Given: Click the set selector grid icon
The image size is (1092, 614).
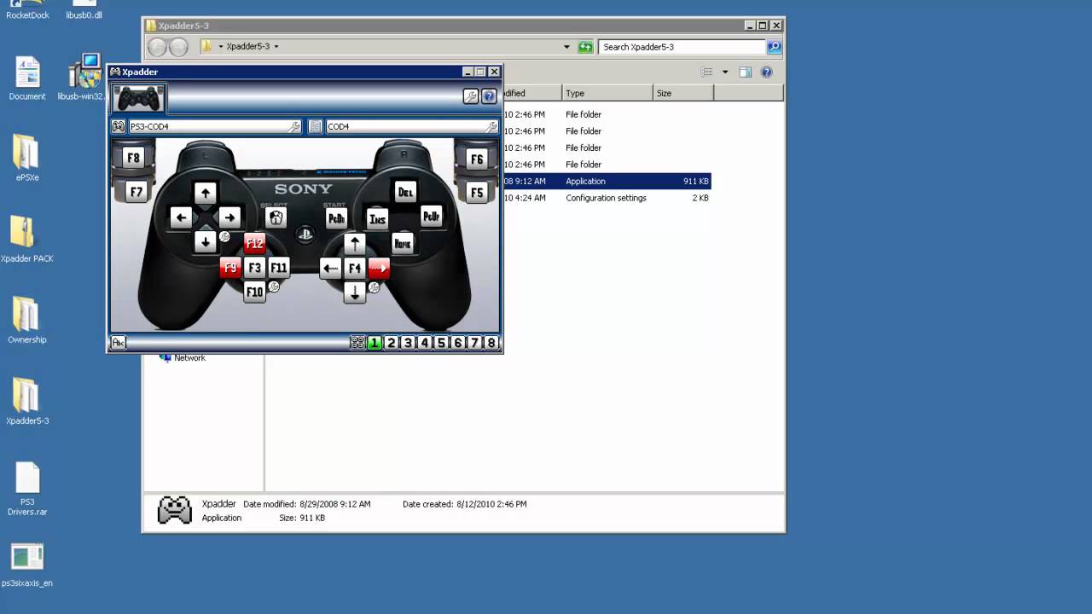Looking at the screenshot, I should [x=357, y=343].
